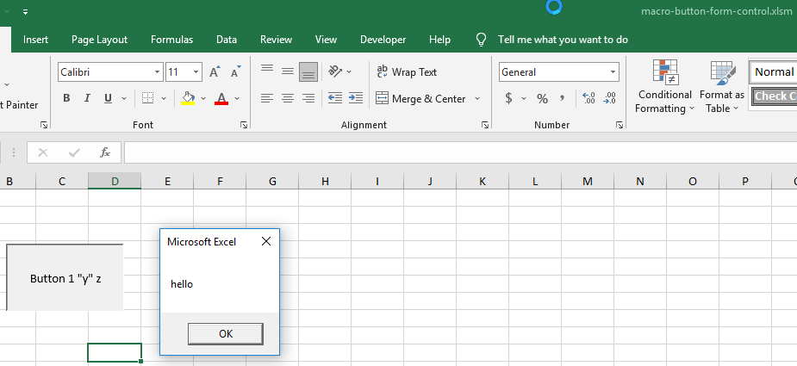Toggle Wrap Text

pyautogui.click(x=407, y=71)
